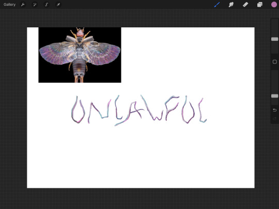
Task: Undo the last stroke
Action: click(x=274, y=110)
